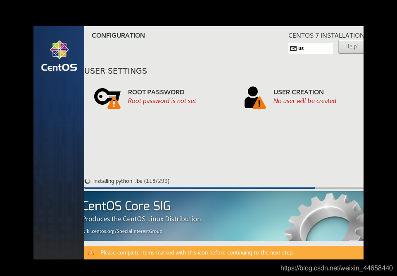
Task: Click the 'Please complete items marked' warning message
Action: pyautogui.click(x=197, y=253)
